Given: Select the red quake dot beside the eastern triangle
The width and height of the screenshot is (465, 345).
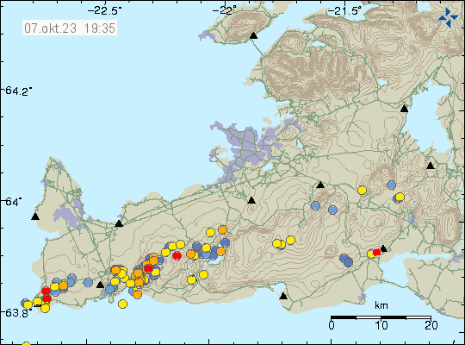Looking at the screenshot, I should click(376, 253).
